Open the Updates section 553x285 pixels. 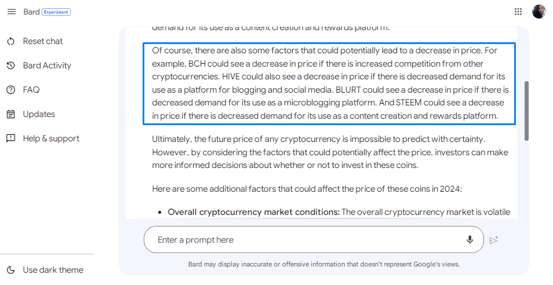coord(39,114)
